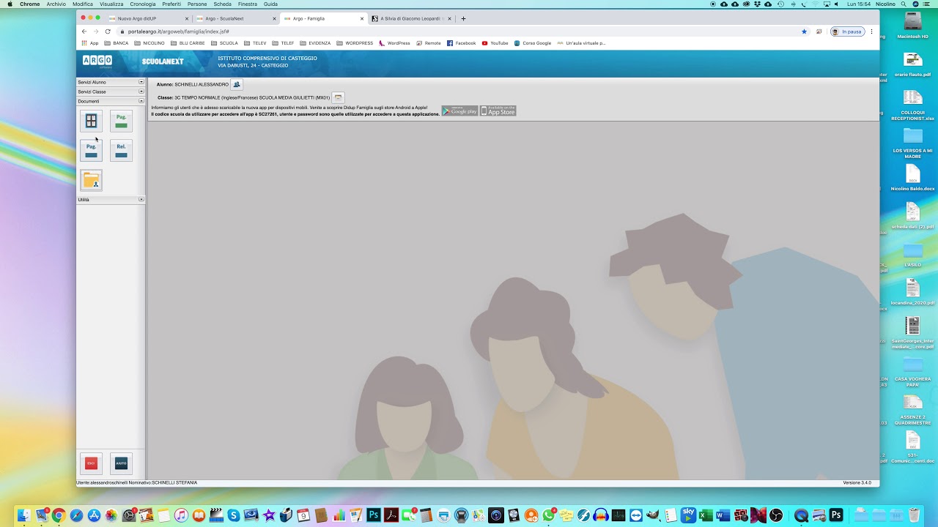Click the App shortcut in the bookmarks bar
The width and height of the screenshot is (938, 527).
tap(89, 43)
